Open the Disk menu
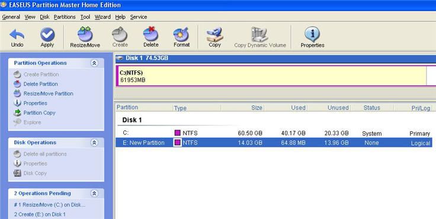Image resolution: width=436 pixels, height=219 pixels. point(44,17)
